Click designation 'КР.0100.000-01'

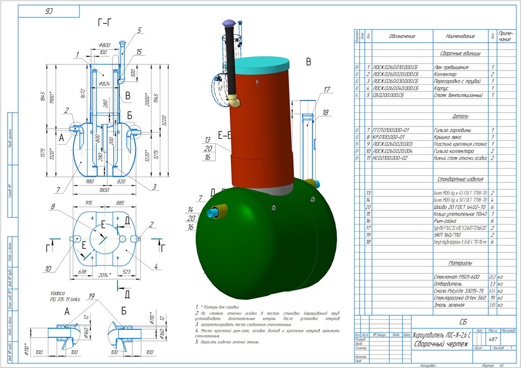[389, 137]
